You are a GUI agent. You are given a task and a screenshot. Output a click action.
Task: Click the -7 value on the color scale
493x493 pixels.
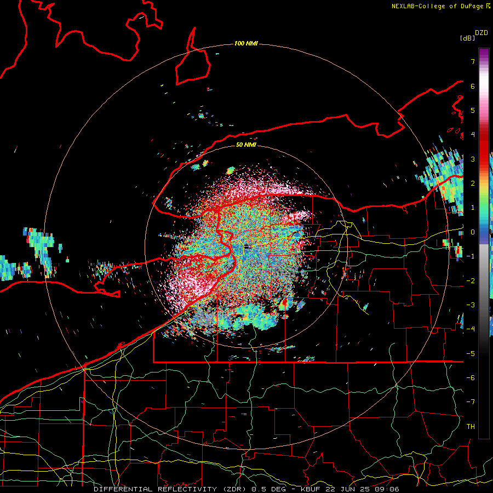[471, 402]
